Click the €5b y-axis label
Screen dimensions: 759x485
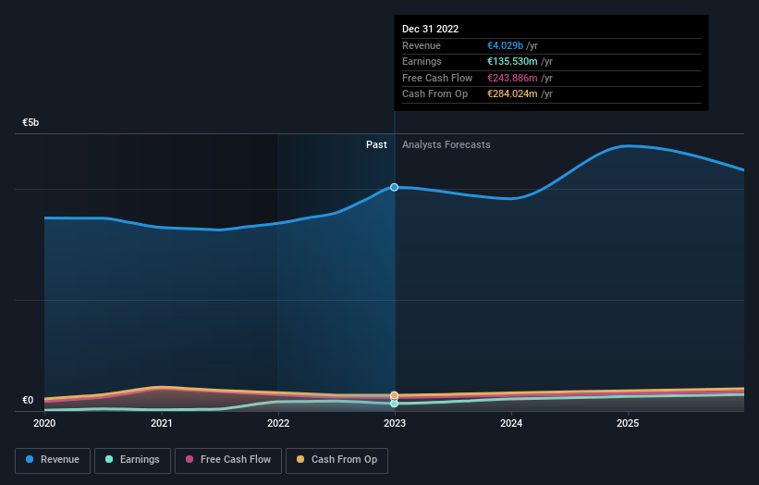(x=31, y=122)
